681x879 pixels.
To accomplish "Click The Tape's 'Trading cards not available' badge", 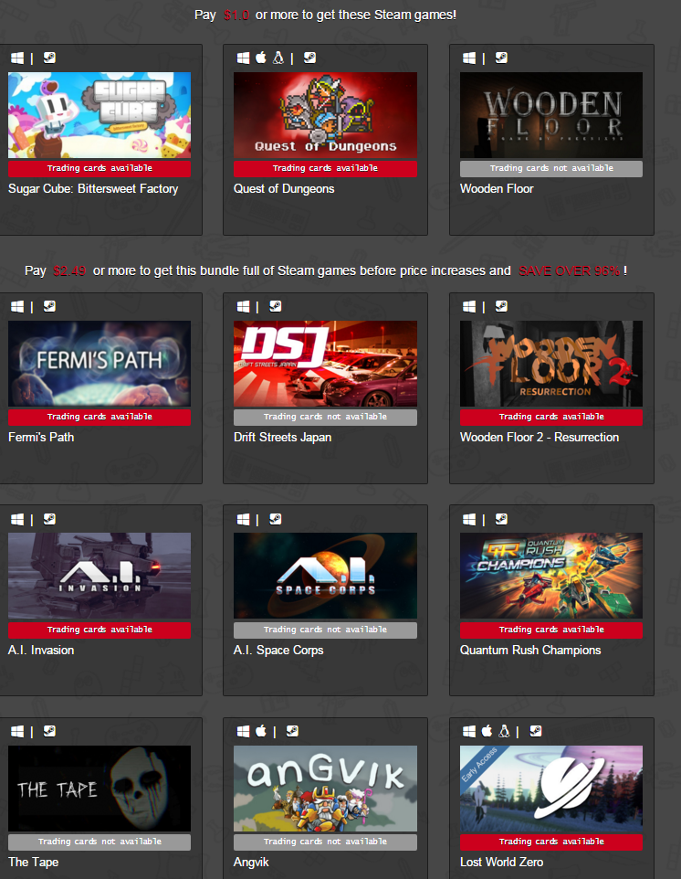I will point(100,842).
